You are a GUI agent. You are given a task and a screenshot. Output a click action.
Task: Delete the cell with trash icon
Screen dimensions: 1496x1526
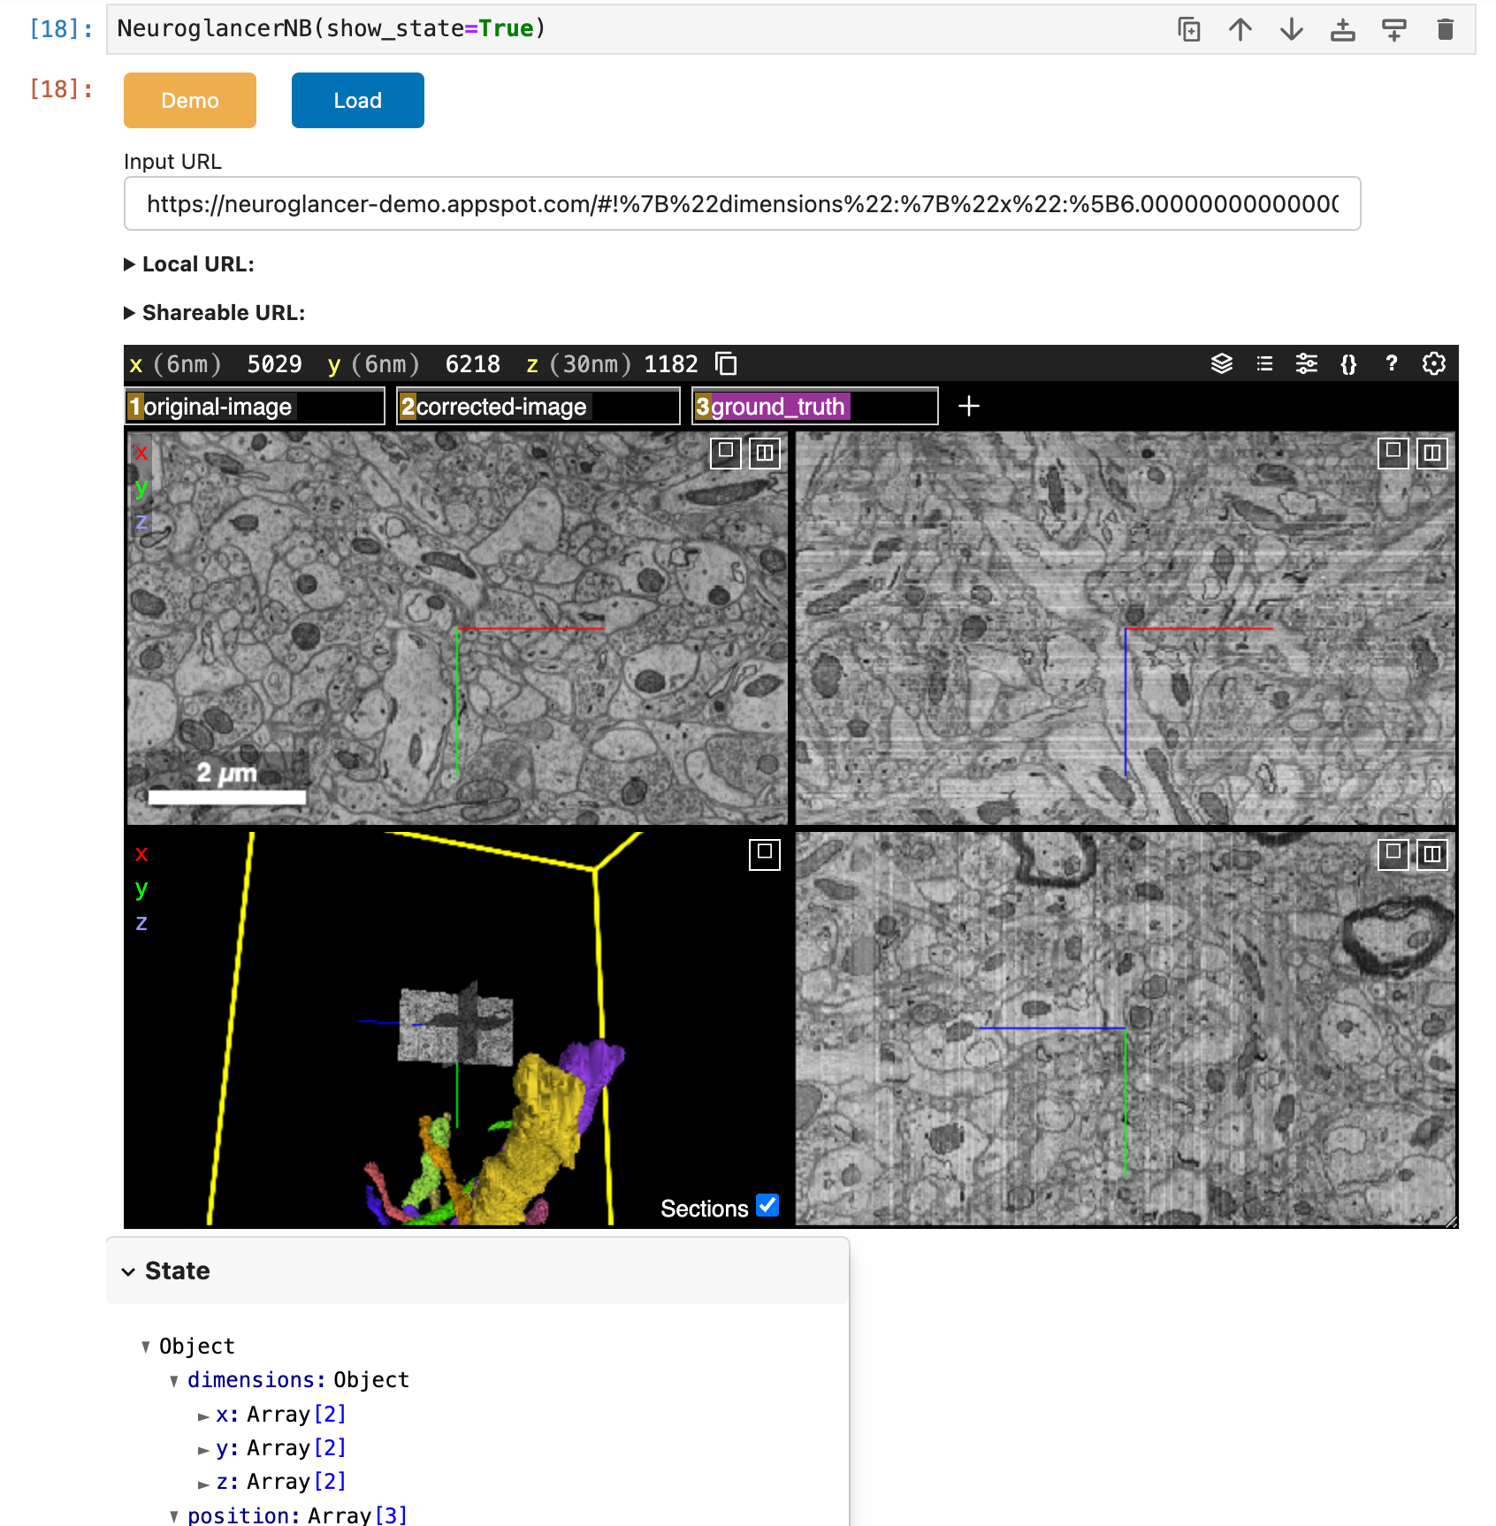(1446, 29)
